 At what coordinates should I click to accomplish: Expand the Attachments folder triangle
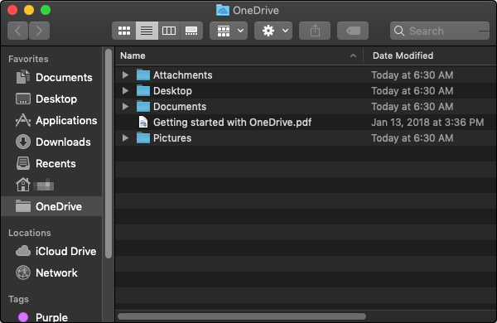click(126, 75)
